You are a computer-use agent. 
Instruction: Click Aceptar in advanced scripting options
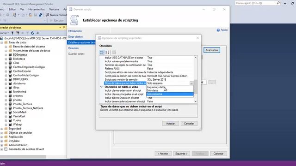click(x=170, y=124)
